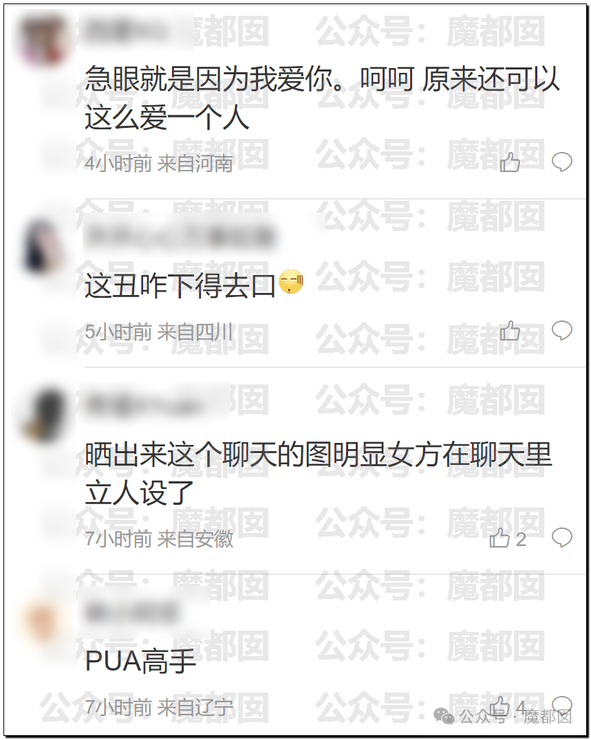
Task: Reply to the 河南 comment
Action: pyautogui.click(x=561, y=162)
